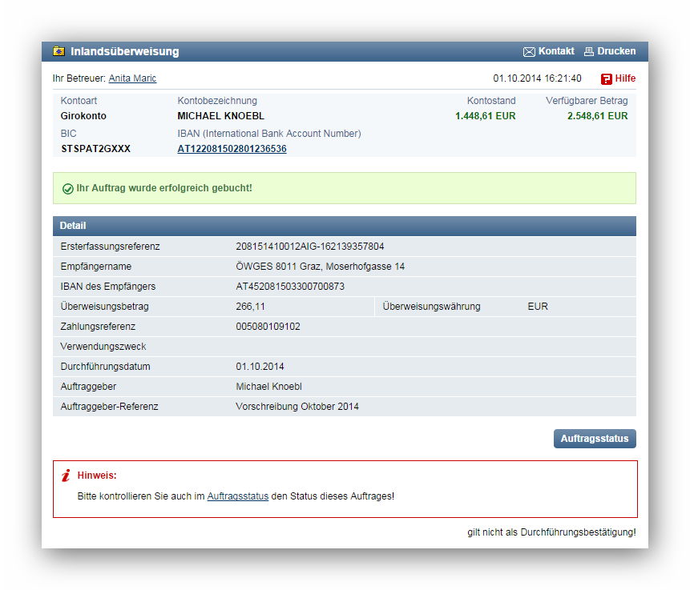Click the Girokonto account type value
Viewport: 690px width, 590px height.
tap(83, 115)
